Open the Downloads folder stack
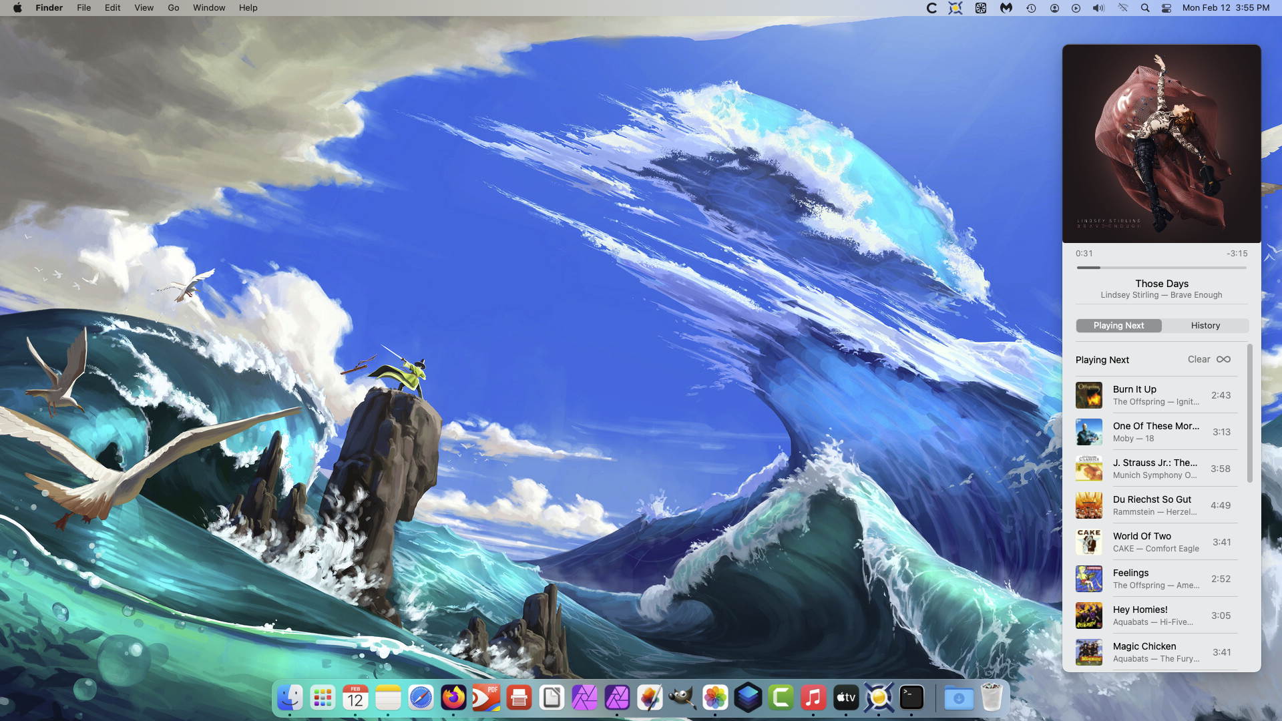This screenshot has width=1282, height=721. [959, 698]
